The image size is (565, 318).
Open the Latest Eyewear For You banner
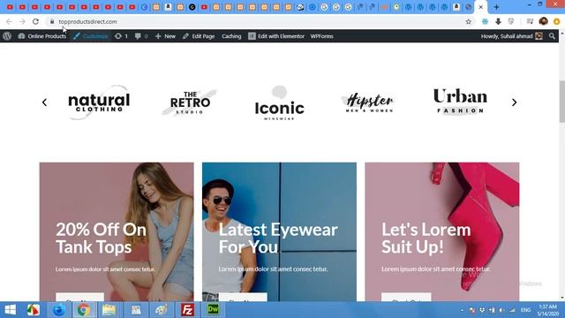coord(279,231)
